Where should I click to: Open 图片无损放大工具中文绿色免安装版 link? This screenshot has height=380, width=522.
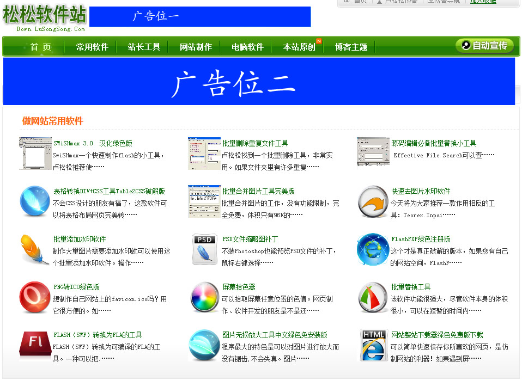tap(275, 335)
